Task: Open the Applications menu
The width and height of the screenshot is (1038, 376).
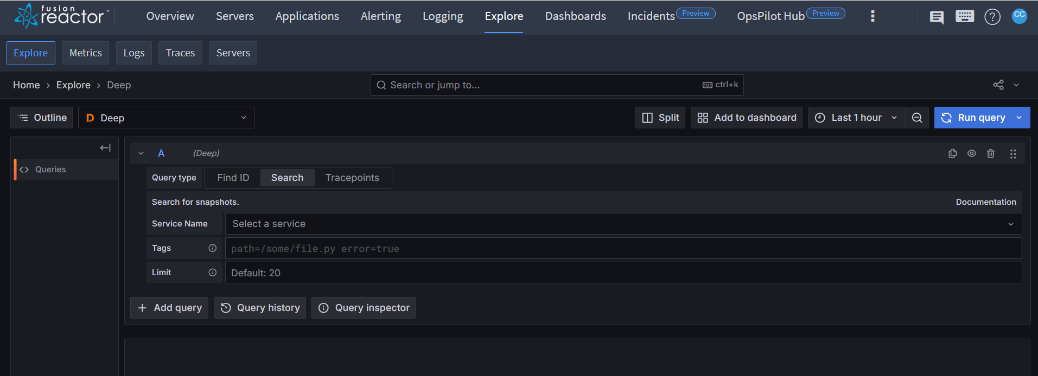Action: point(307,16)
